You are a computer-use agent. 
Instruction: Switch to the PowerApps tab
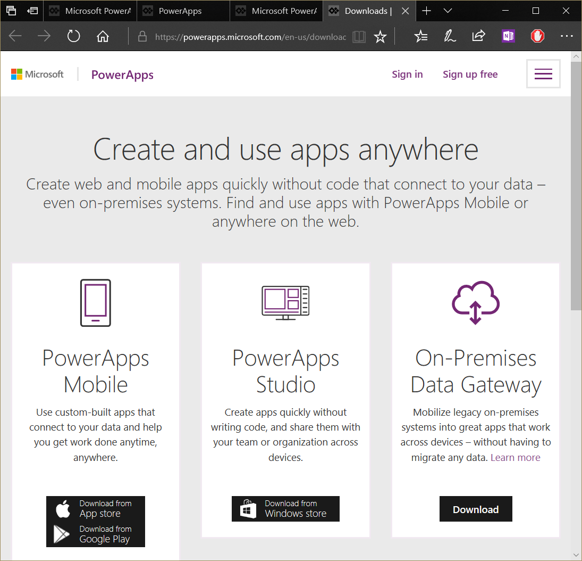(183, 11)
